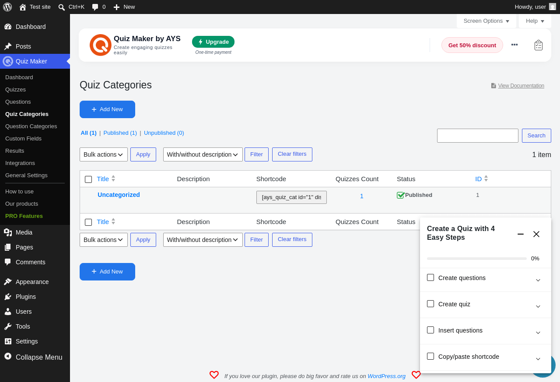Screen dimensions: 560x382
Task: Expand the Insert questions step chevron
Action: click(538, 333)
